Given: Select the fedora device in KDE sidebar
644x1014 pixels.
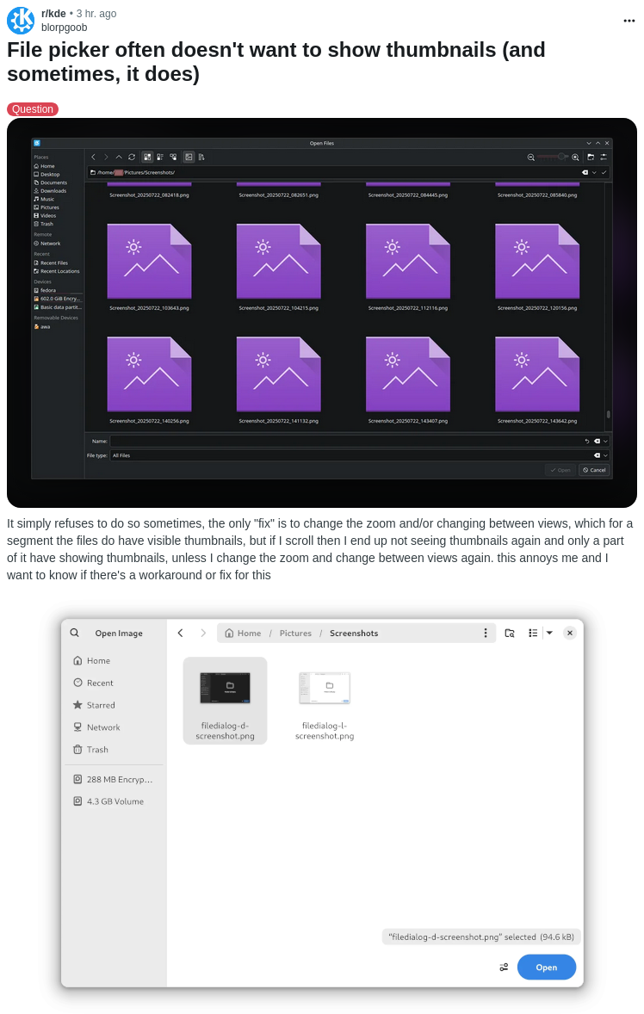Looking at the screenshot, I should coord(45,290).
